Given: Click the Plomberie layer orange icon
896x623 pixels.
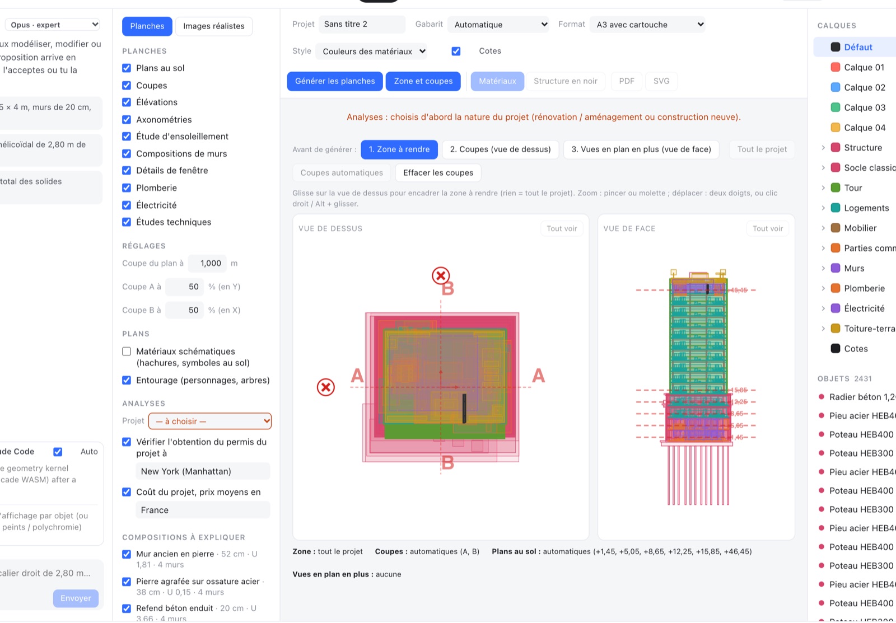Looking at the screenshot, I should coord(836,288).
